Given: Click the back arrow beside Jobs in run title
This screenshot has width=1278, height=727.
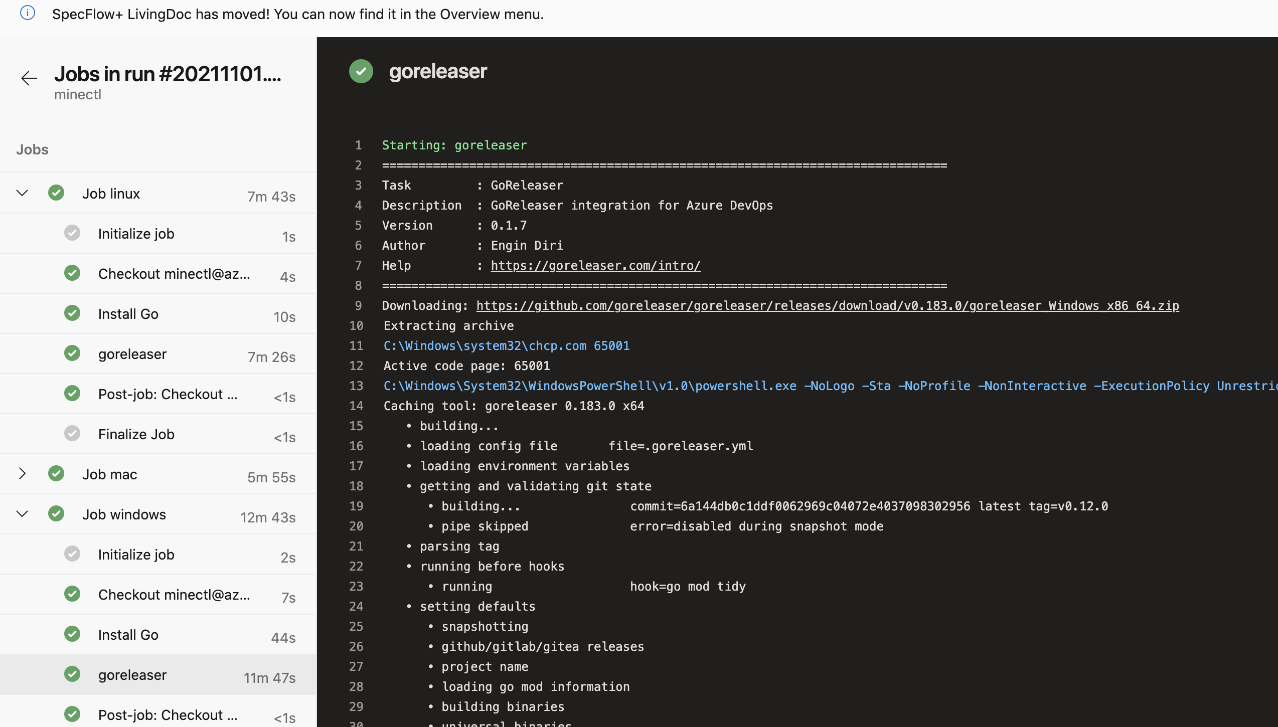Looking at the screenshot, I should click(29, 79).
